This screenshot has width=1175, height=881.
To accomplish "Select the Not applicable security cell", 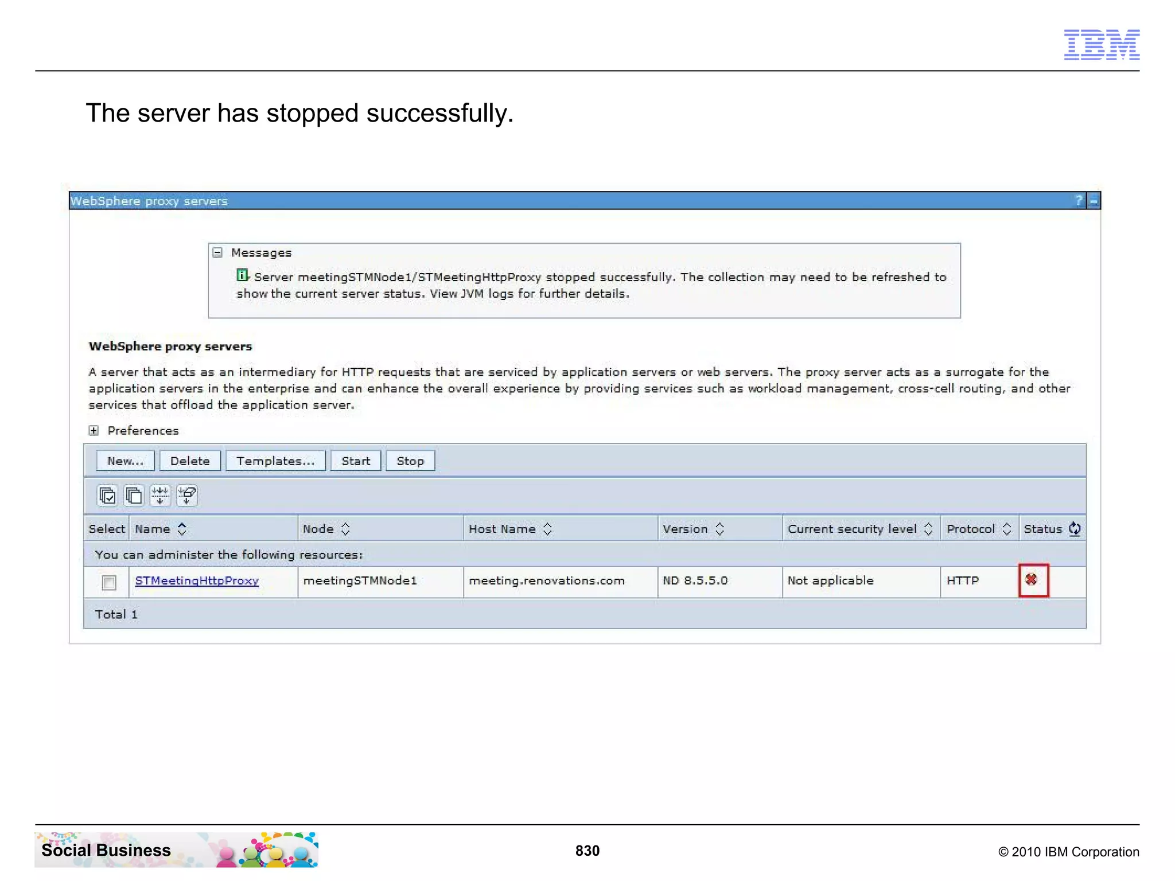I will [x=861, y=582].
